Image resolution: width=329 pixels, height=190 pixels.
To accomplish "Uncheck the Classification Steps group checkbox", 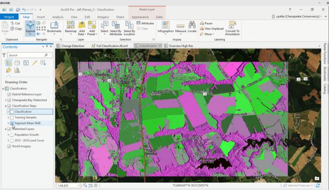I will click(x=9, y=106).
